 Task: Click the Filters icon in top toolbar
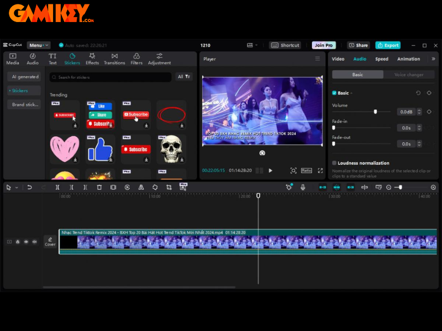click(136, 58)
